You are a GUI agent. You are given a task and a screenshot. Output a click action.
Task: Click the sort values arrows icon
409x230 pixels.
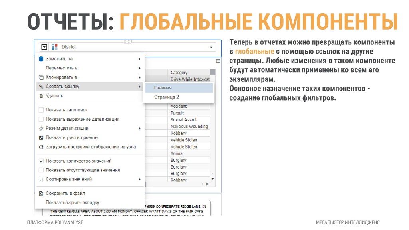(x=41, y=179)
